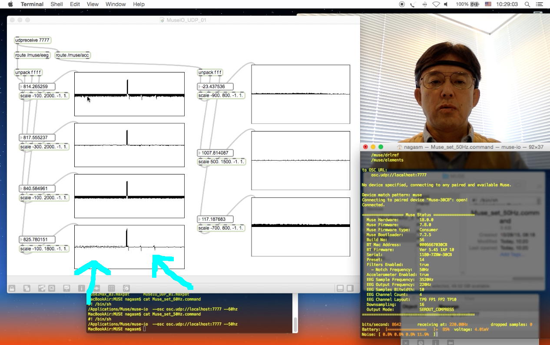Open the Shell menu
Screen dimensions: 550x345
57,4
